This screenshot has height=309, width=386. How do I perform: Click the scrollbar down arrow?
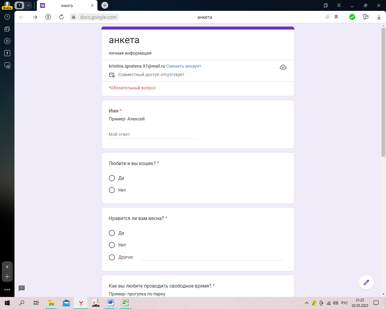(383, 294)
